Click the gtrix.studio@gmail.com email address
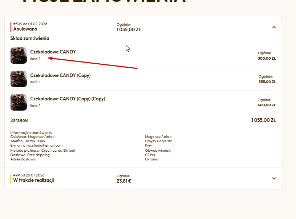The width and height of the screenshot is (296, 219). (x=42, y=146)
